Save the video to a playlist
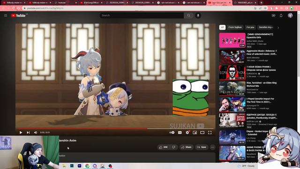The width and height of the screenshot is (300, 169). [x=202, y=147]
